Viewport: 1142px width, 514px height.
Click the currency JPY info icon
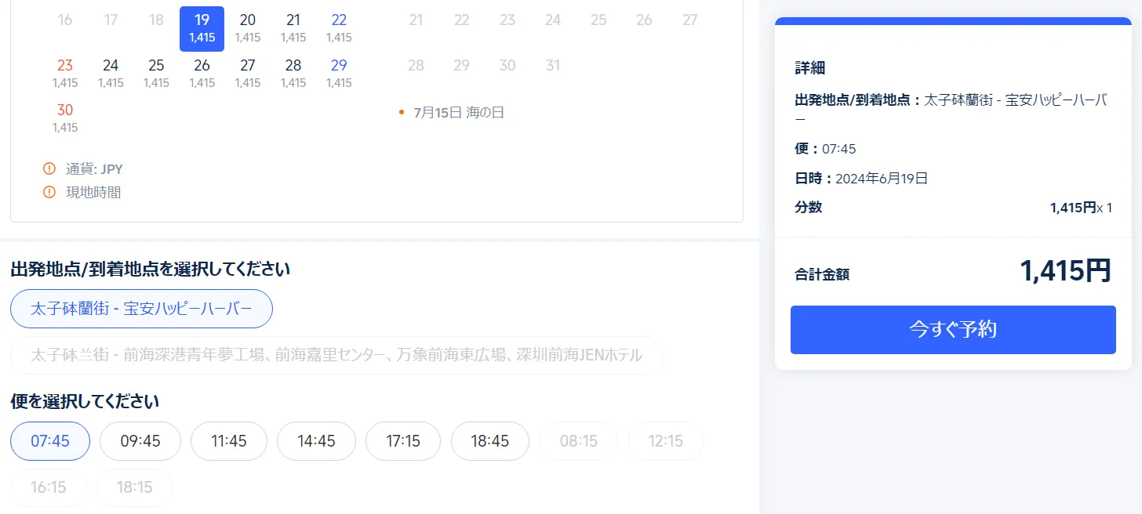(49, 169)
